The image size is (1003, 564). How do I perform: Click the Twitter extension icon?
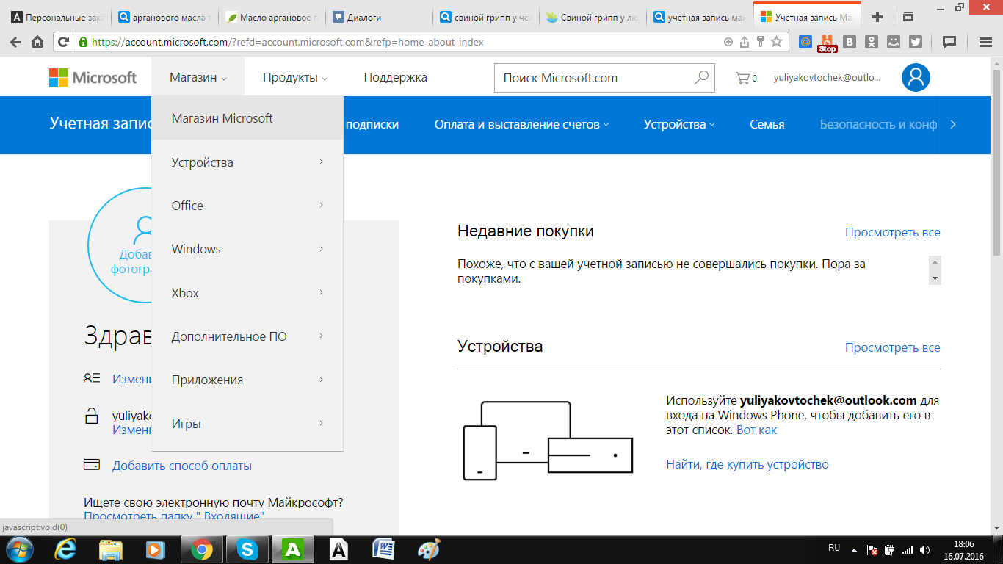click(x=915, y=42)
